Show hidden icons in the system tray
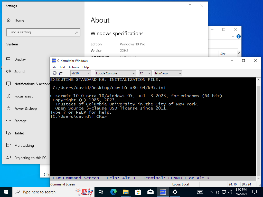Image resolution: width=263 pixels, height=197 pixels. tap(211, 192)
